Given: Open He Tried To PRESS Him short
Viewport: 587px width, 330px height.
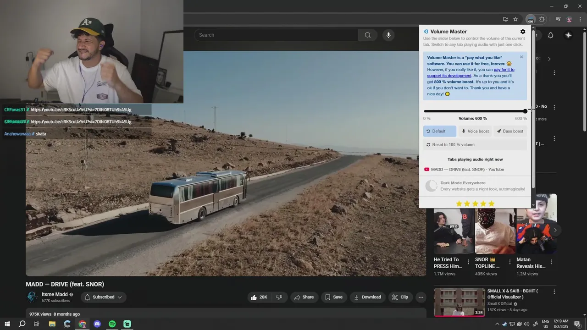Looking at the screenshot, I should point(454,231).
